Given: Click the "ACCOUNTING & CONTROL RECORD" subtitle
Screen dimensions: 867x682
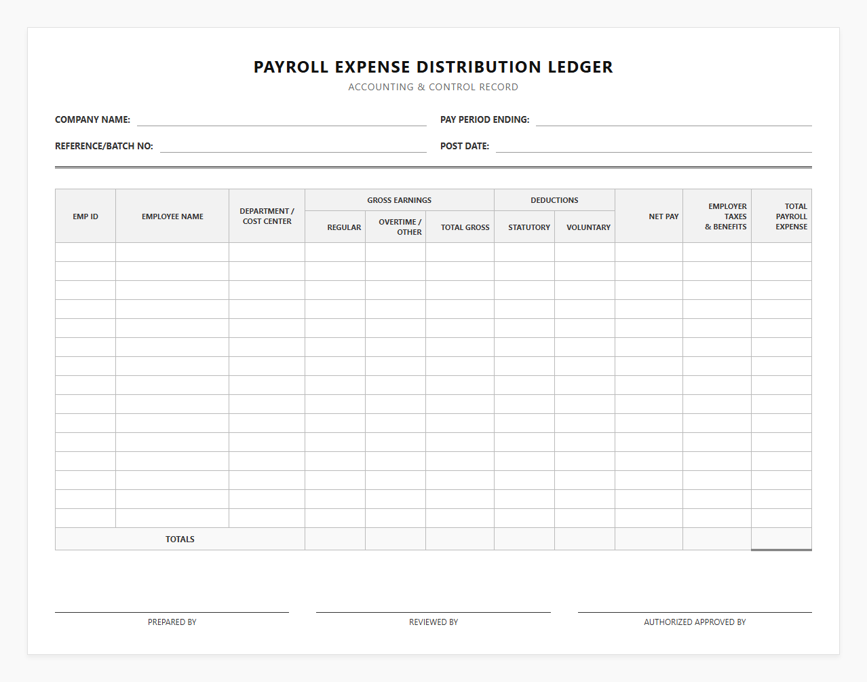Looking at the screenshot, I should pyautogui.click(x=433, y=87).
